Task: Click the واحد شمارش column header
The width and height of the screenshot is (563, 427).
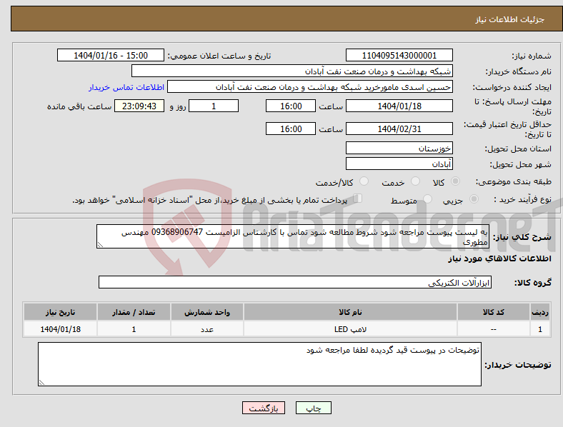Action: 207,312
